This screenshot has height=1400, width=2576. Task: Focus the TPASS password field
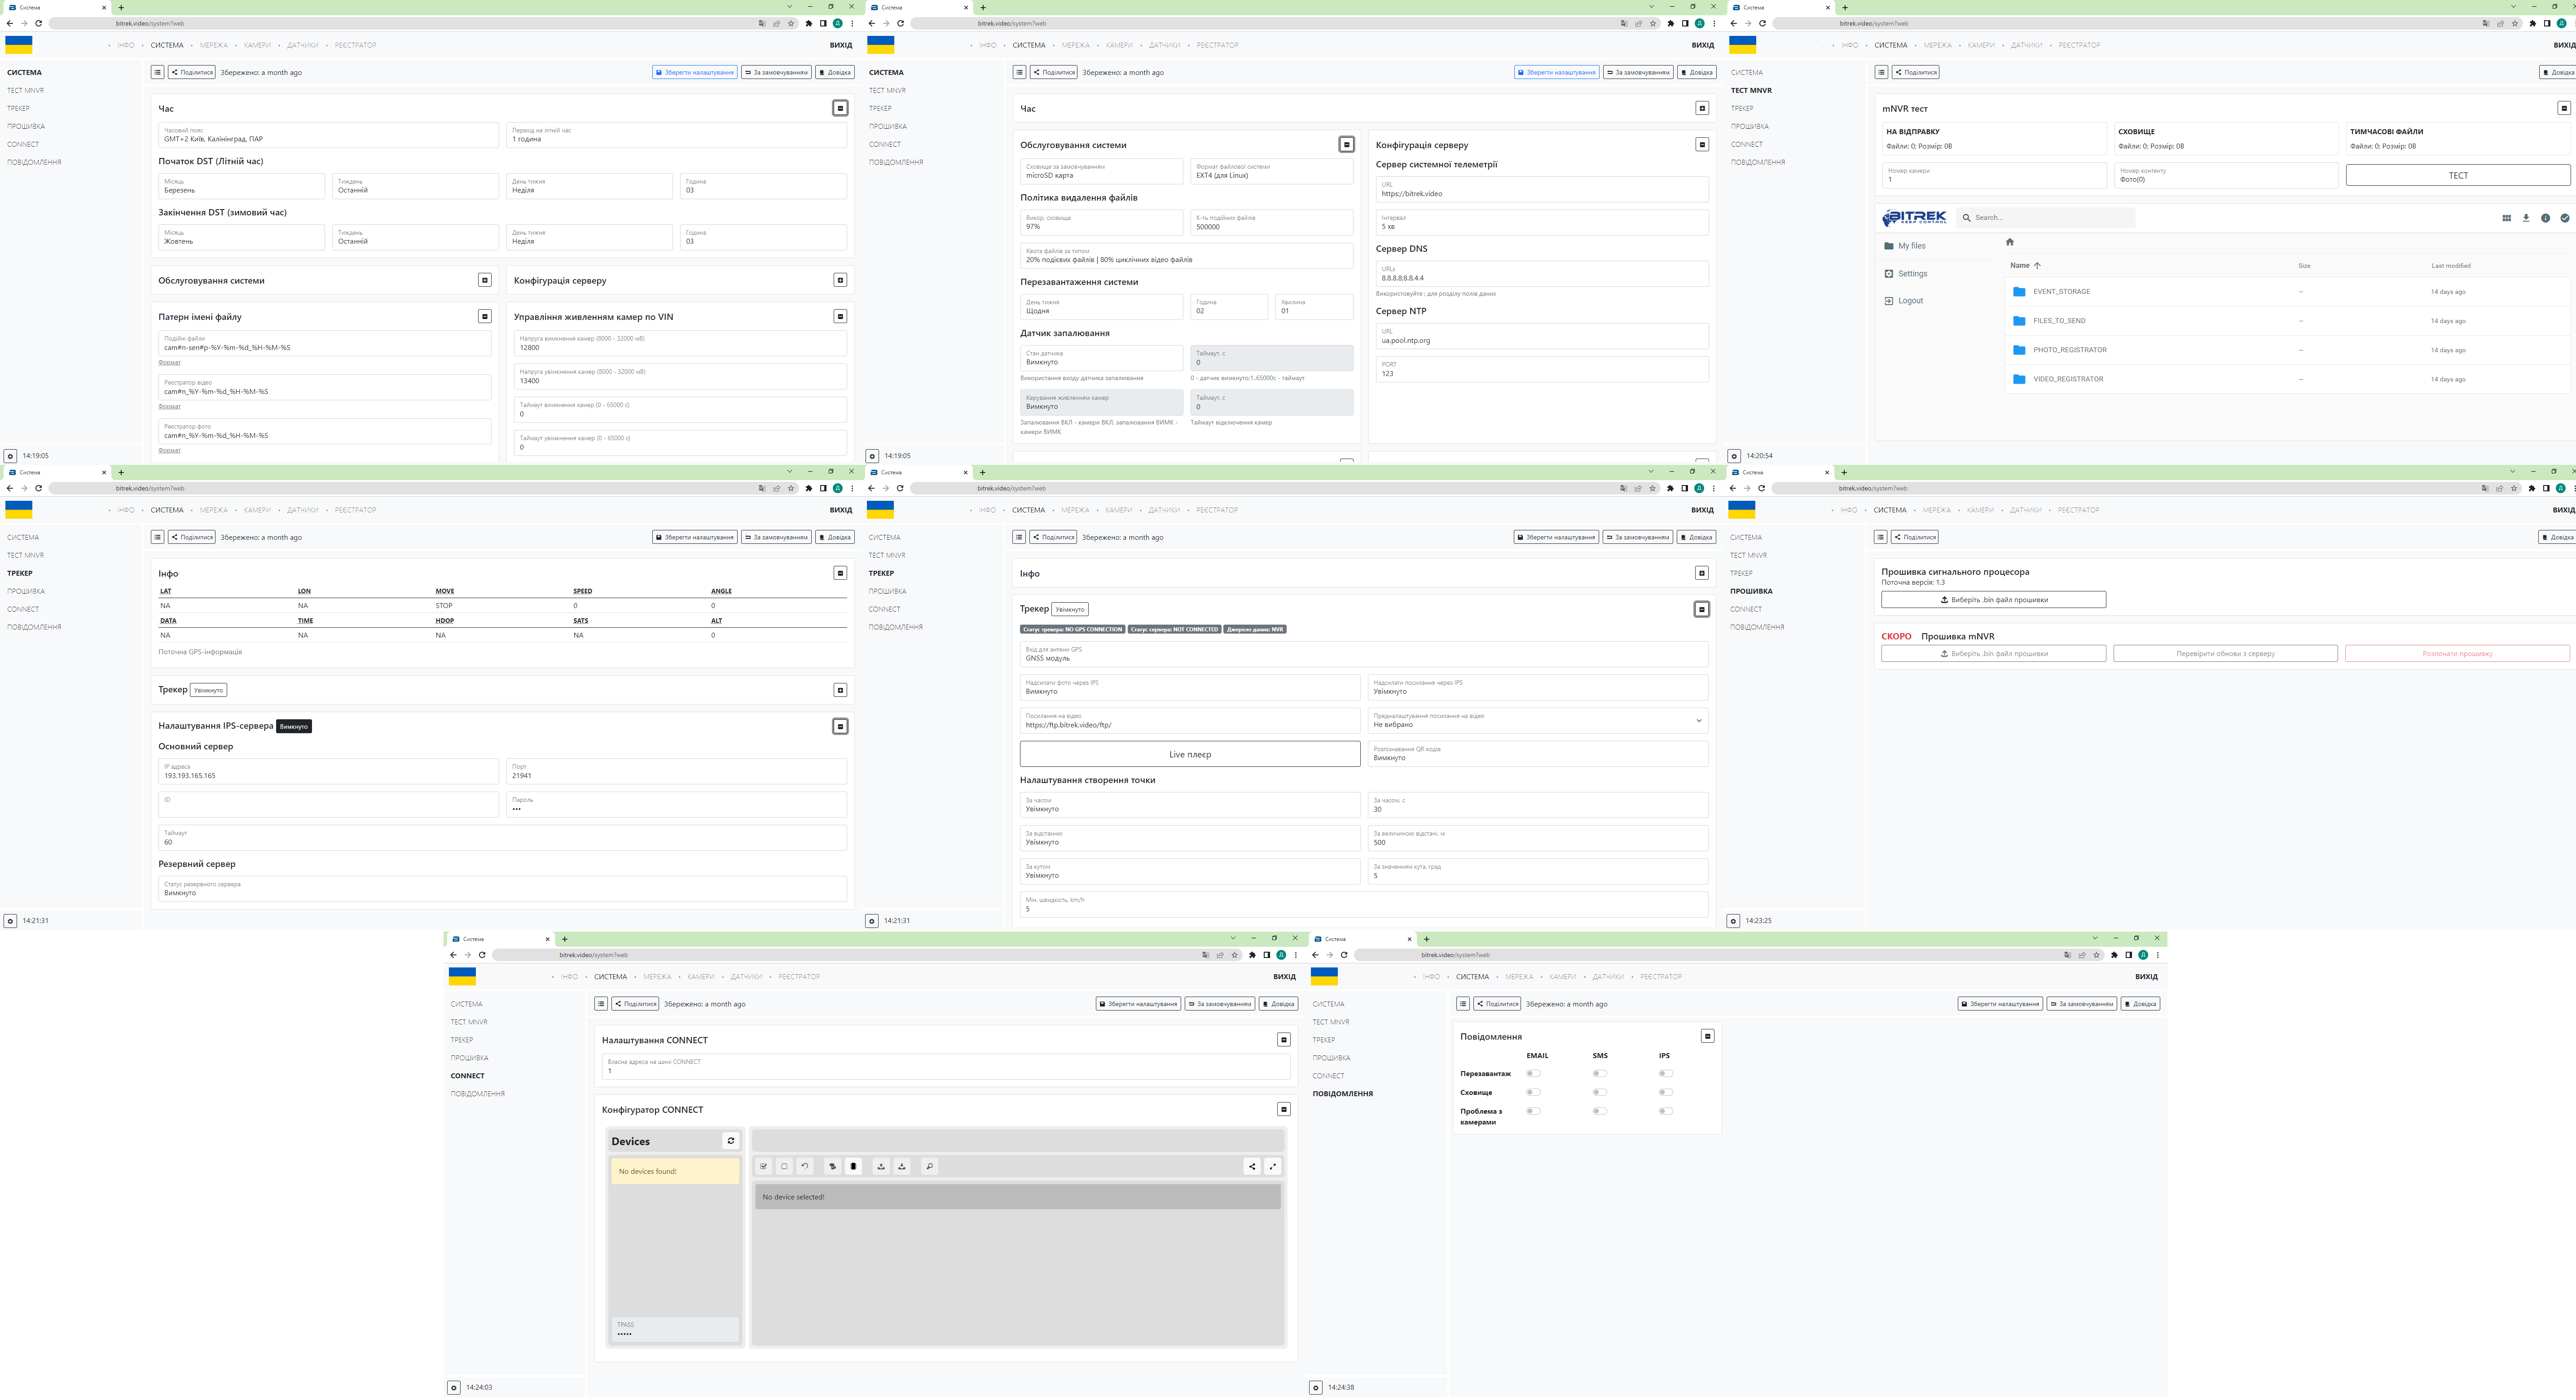point(675,1329)
